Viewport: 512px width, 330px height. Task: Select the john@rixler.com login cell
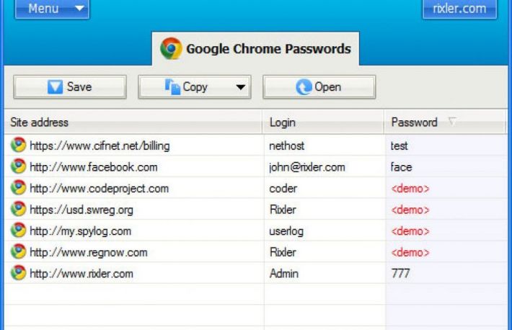click(x=307, y=167)
